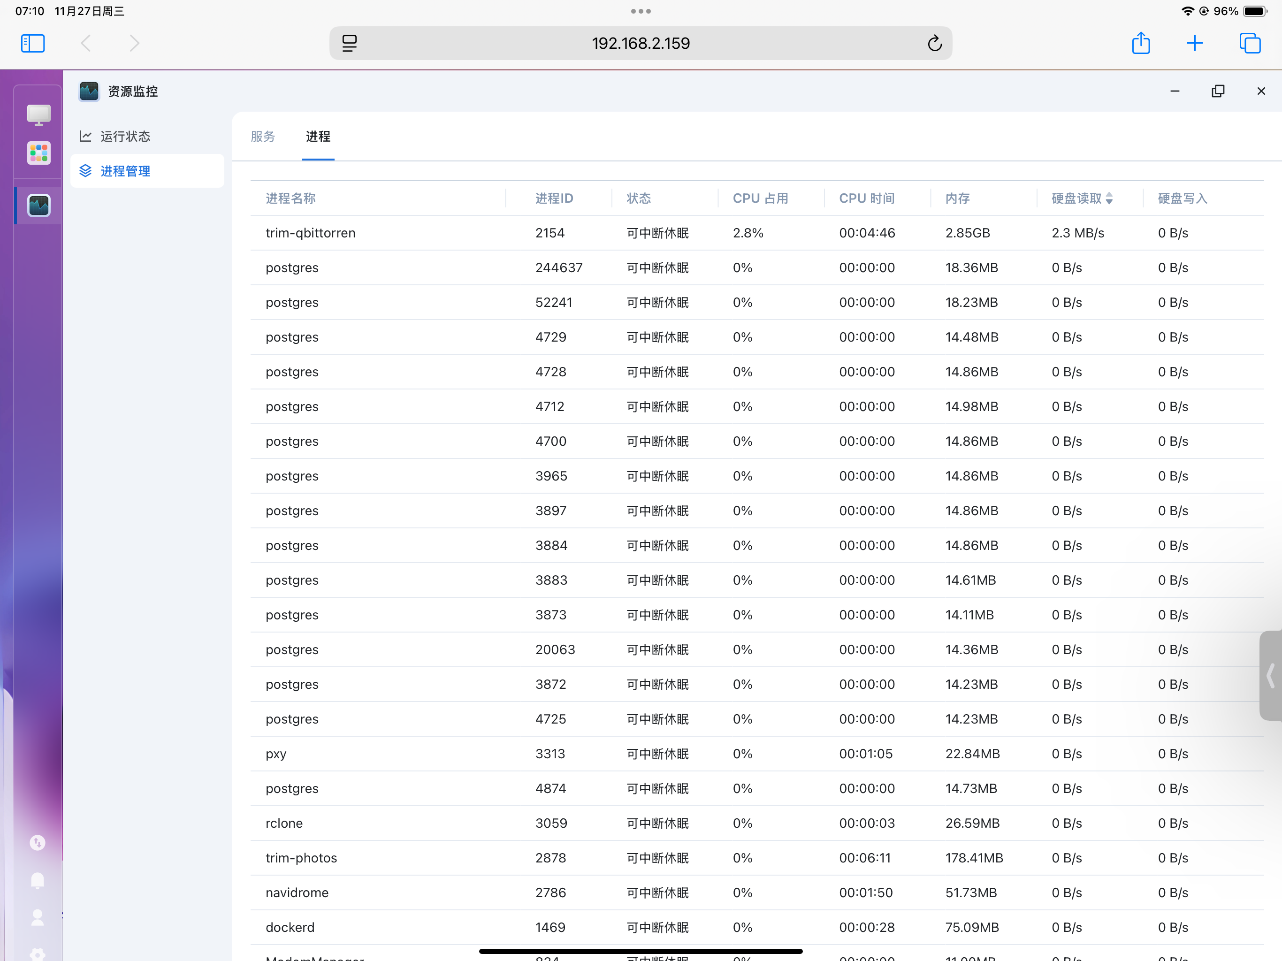The image size is (1282, 961).
Task: Open the user account icon in the dock
Action: point(38,917)
